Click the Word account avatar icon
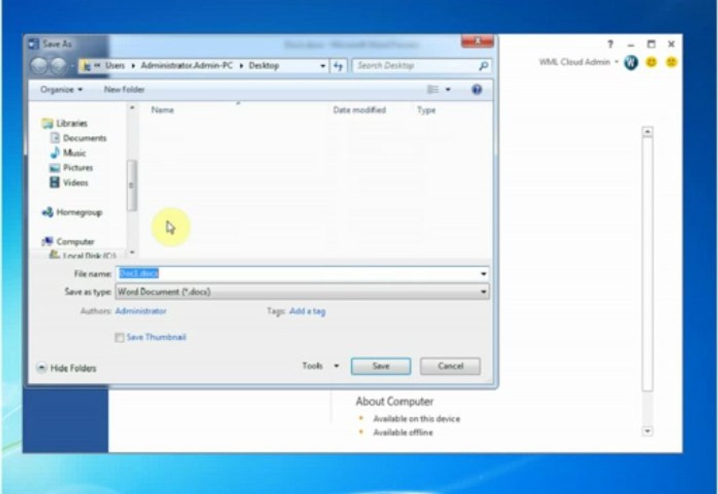The width and height of the screenshot is (718, 494). [x=631, y=62]
